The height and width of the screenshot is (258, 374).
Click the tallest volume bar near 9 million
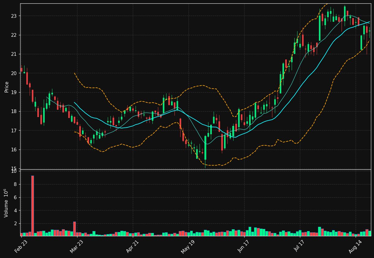coord(32,206)
